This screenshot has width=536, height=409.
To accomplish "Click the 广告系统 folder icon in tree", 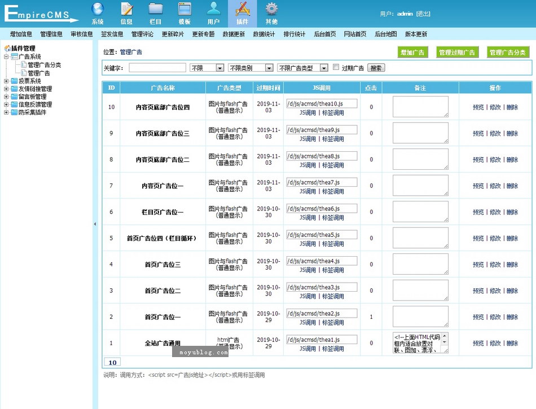I will (14, 57).
